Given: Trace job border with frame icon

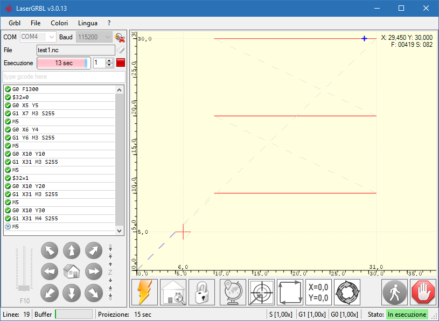Looking at the screenshot, I should tap(290, 292).
